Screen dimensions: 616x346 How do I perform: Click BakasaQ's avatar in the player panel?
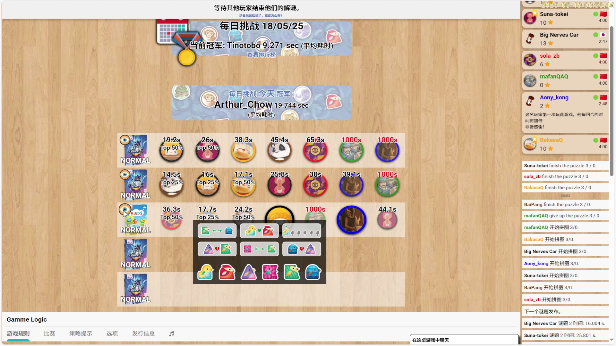pyautogui.click(x=530, y=144)
